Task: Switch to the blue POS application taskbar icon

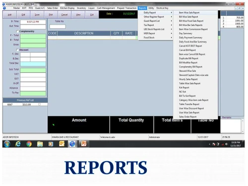Action: pos(72,144)
